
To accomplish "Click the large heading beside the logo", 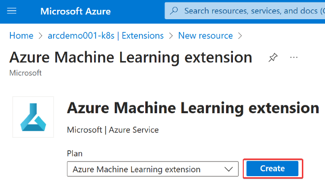I will [x=193, y=108].
